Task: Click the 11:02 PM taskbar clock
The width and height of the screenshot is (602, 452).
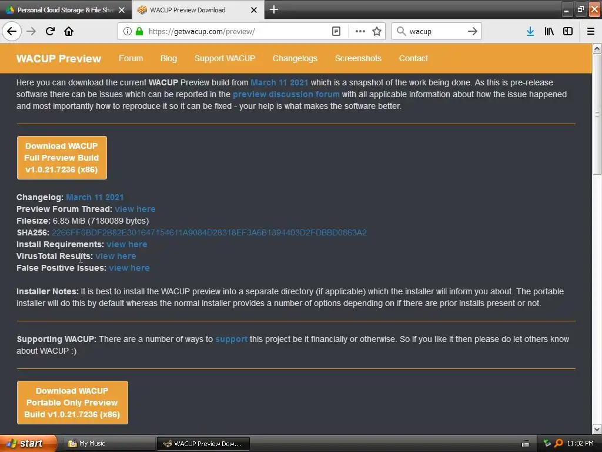Action: coord(580,443)
